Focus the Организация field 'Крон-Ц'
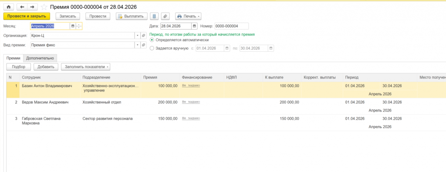446x172 pixels. (82, 36)
